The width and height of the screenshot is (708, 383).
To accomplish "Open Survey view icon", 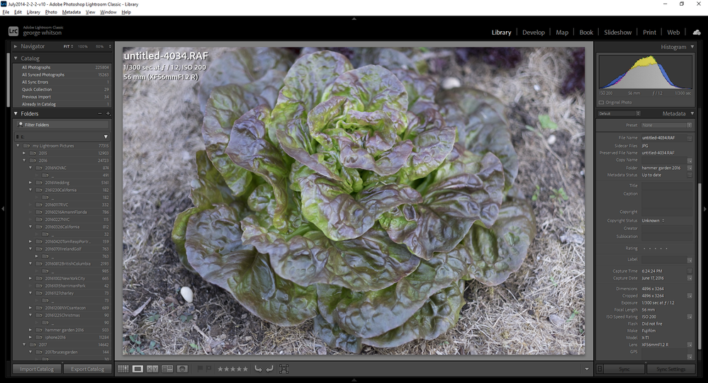I will (x=167, y=369).
